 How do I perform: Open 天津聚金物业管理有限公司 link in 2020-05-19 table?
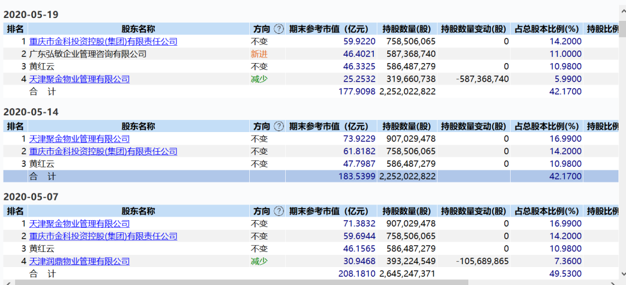79,79
